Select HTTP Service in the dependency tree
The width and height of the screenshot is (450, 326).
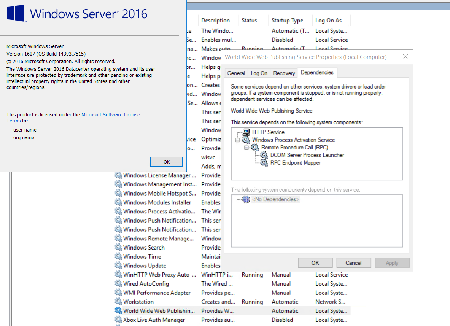coord(268,132)
